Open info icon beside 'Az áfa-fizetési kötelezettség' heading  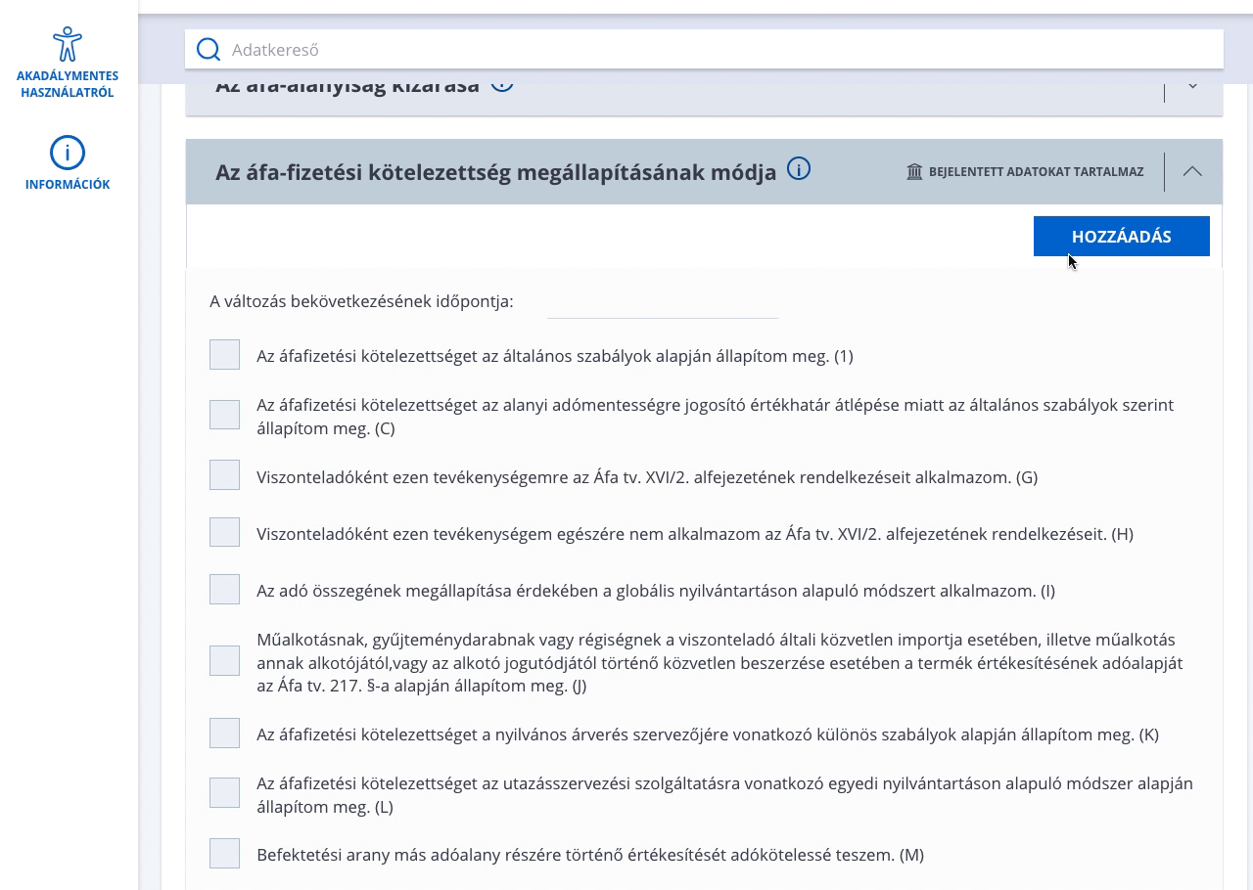[799, 169]
